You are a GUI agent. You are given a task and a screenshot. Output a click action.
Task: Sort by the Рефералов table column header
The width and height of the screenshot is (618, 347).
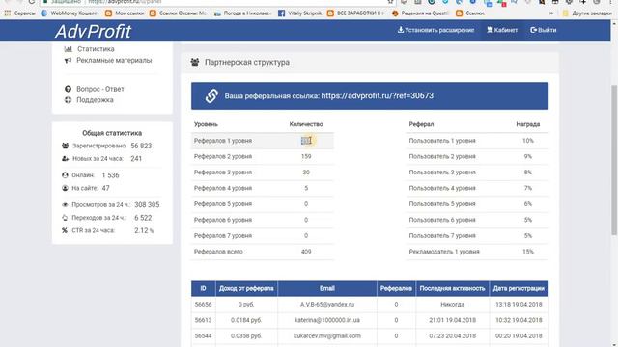click(x=396, y=288)
